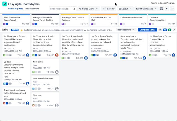Open the Sprint Swimlanes dropdown
This screenshot has height=121, width=177.
tap(146, 9)
